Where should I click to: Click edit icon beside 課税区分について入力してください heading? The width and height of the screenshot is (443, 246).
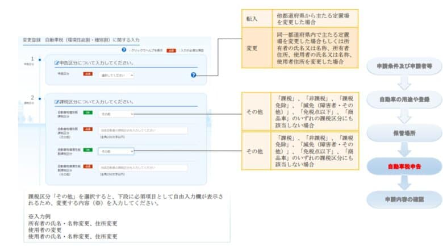pos(56,102)
